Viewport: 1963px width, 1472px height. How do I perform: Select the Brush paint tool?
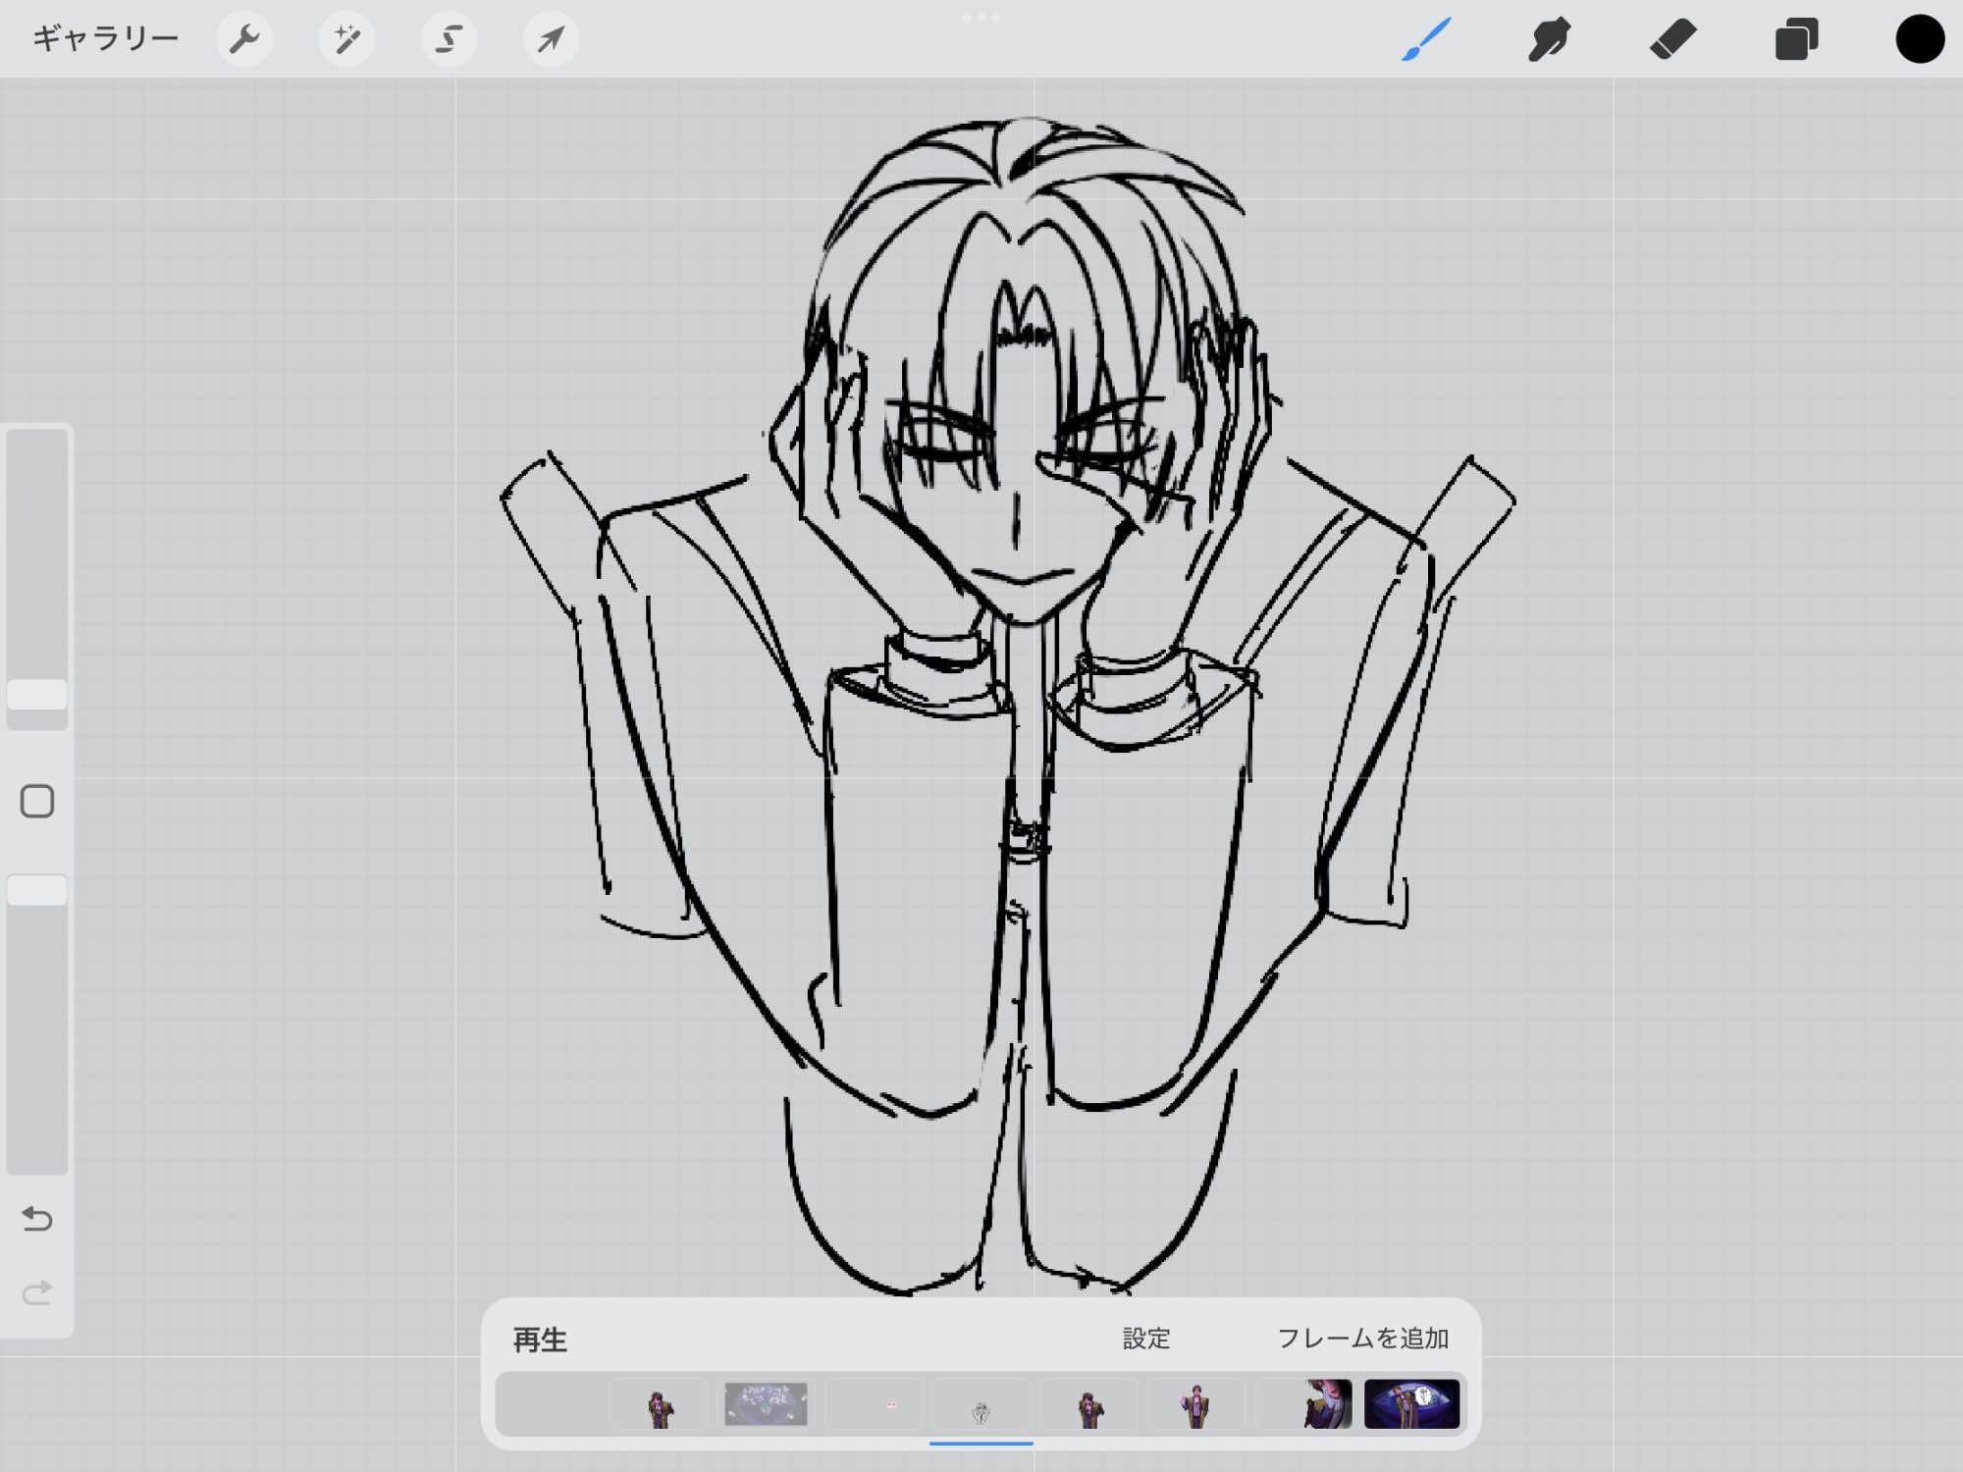pyautogui.click(x=1426, y=39)
